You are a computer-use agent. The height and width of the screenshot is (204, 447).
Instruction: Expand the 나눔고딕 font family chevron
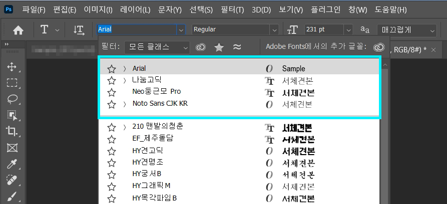(124, 81)
